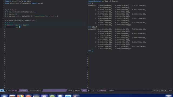Click the 'python -i inv.py' shell command
This screenshot has width=173, height=97.
[x=110, y=1]
